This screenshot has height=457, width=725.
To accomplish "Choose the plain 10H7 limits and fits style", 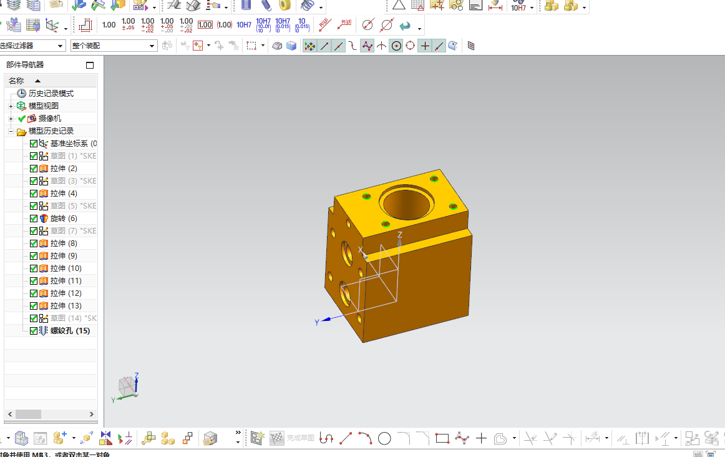I will coord(244,25).
